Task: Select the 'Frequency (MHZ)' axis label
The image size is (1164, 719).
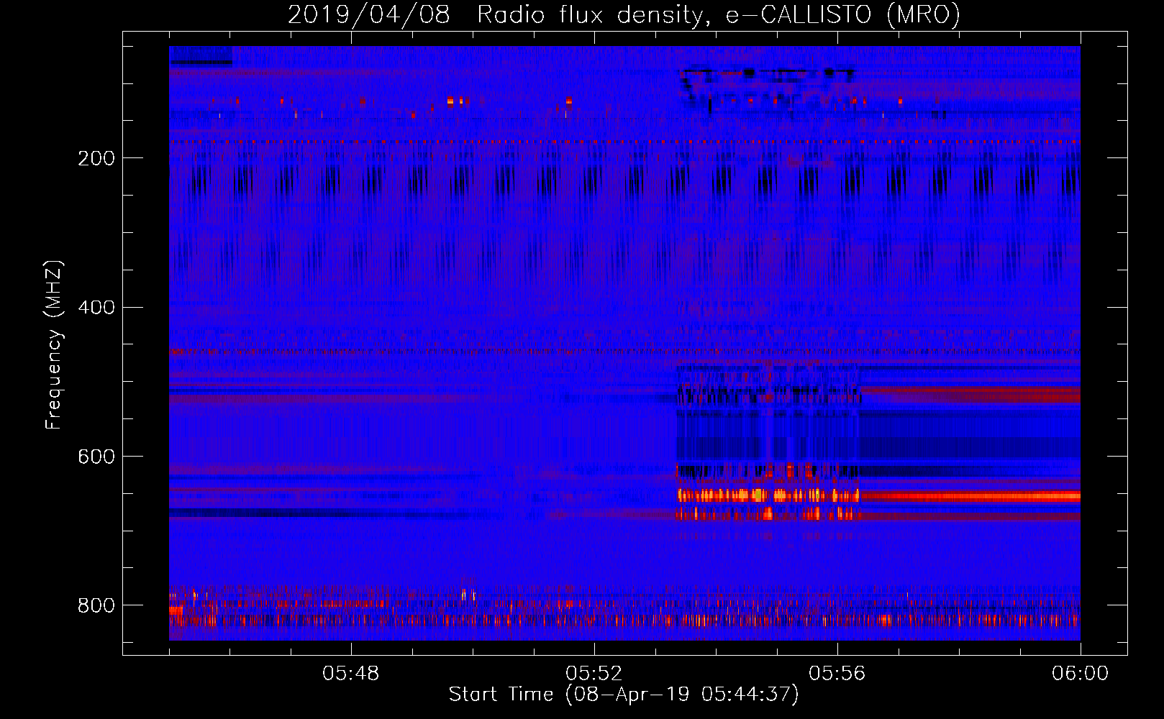Action: (53, 345)
